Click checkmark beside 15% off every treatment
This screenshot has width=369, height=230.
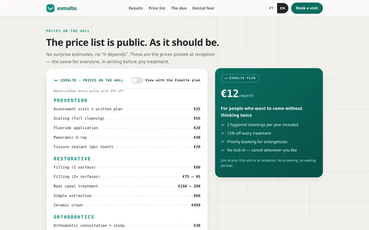coord(223,133)
